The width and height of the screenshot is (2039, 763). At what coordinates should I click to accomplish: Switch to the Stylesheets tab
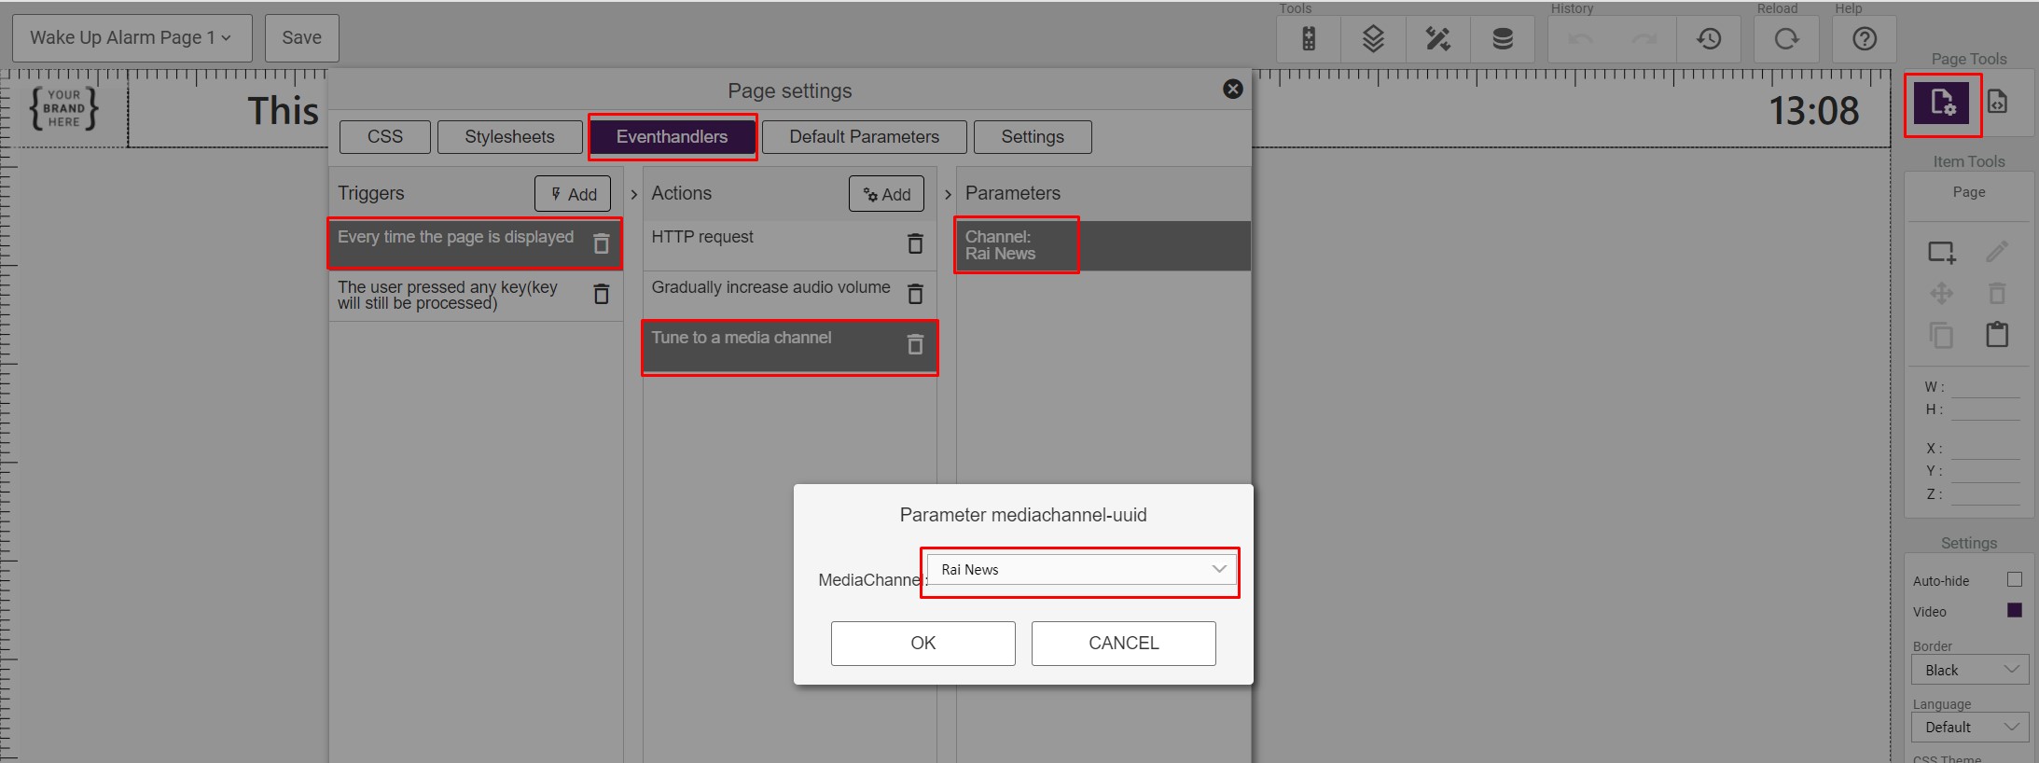509,137
